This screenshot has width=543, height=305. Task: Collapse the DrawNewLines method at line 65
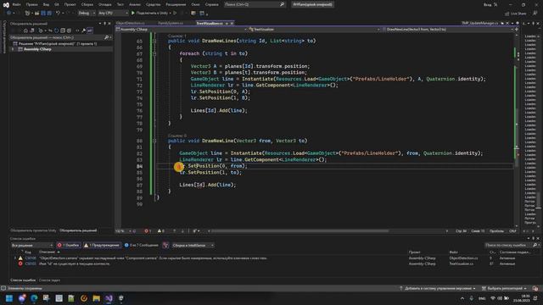tap(154, 41)
